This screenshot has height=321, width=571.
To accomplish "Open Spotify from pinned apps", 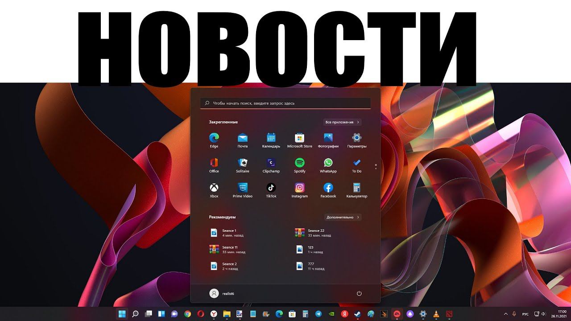I will [300, 165].
